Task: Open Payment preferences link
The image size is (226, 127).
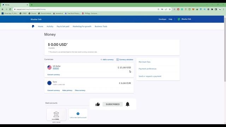Action: click(148, 69)
